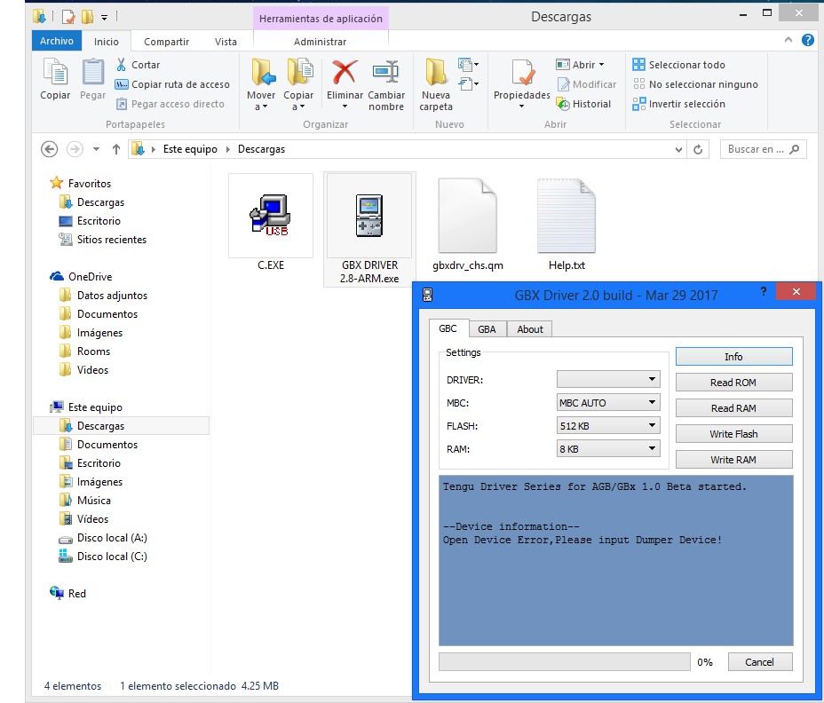This screenshot has height=703, width=824.
Task: Select the GBX DRIVER 2.8-ARM.exe icon
Action: [369, 216]
